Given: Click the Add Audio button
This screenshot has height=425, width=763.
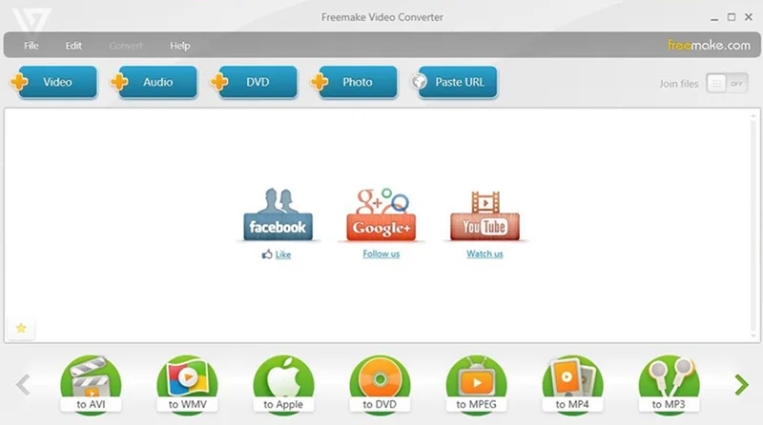Looking at the screenshot, I should (x=154, y=82).
